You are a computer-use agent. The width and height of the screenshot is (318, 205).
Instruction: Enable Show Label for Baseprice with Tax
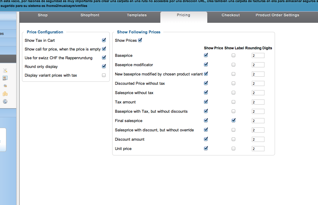pos(233,111)
